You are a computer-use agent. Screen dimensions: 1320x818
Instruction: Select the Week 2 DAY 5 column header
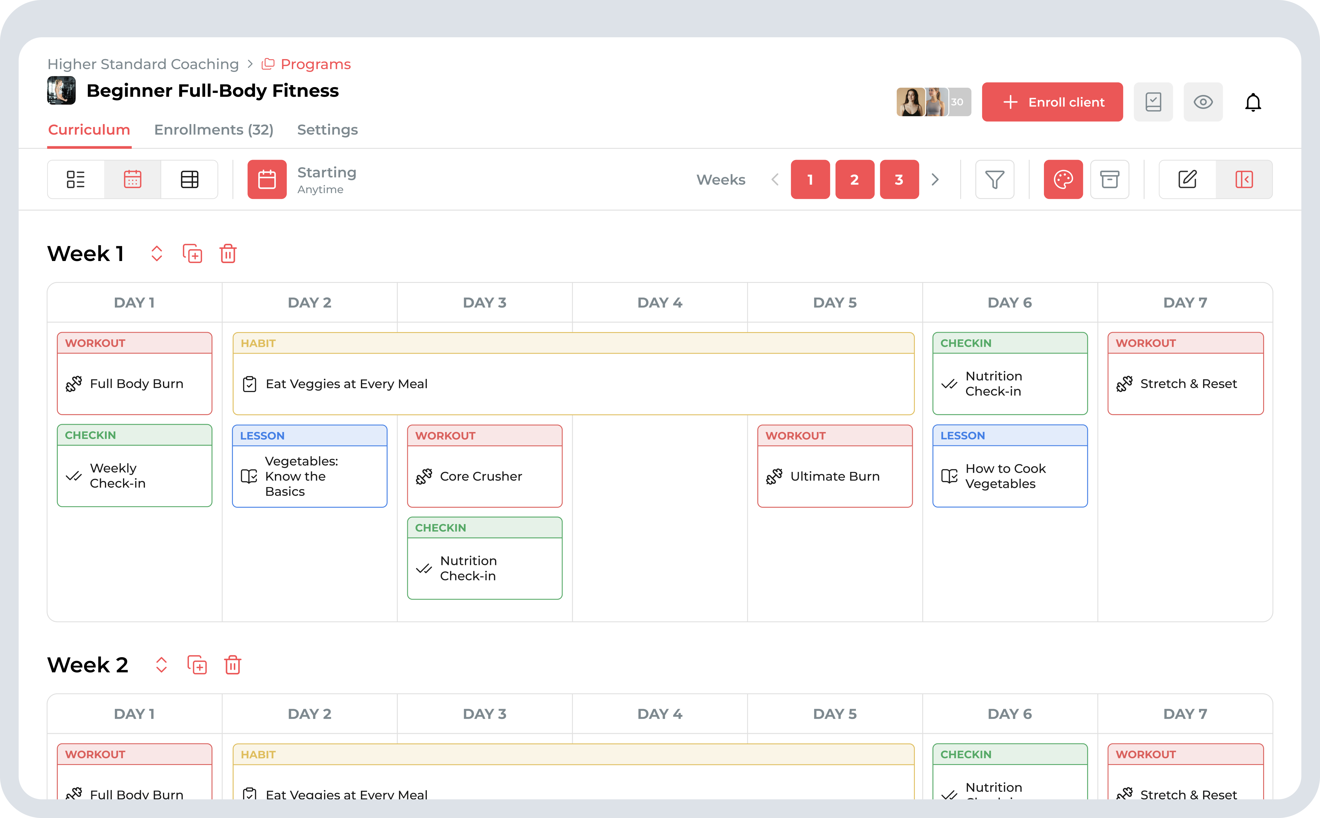coord(835,714)
